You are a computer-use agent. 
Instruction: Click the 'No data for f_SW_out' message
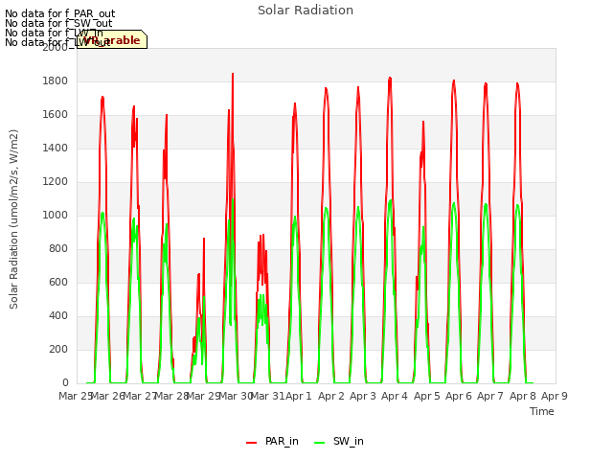(x=58, y=23)
